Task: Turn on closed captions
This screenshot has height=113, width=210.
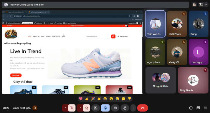Action: (x=115, y=108)
